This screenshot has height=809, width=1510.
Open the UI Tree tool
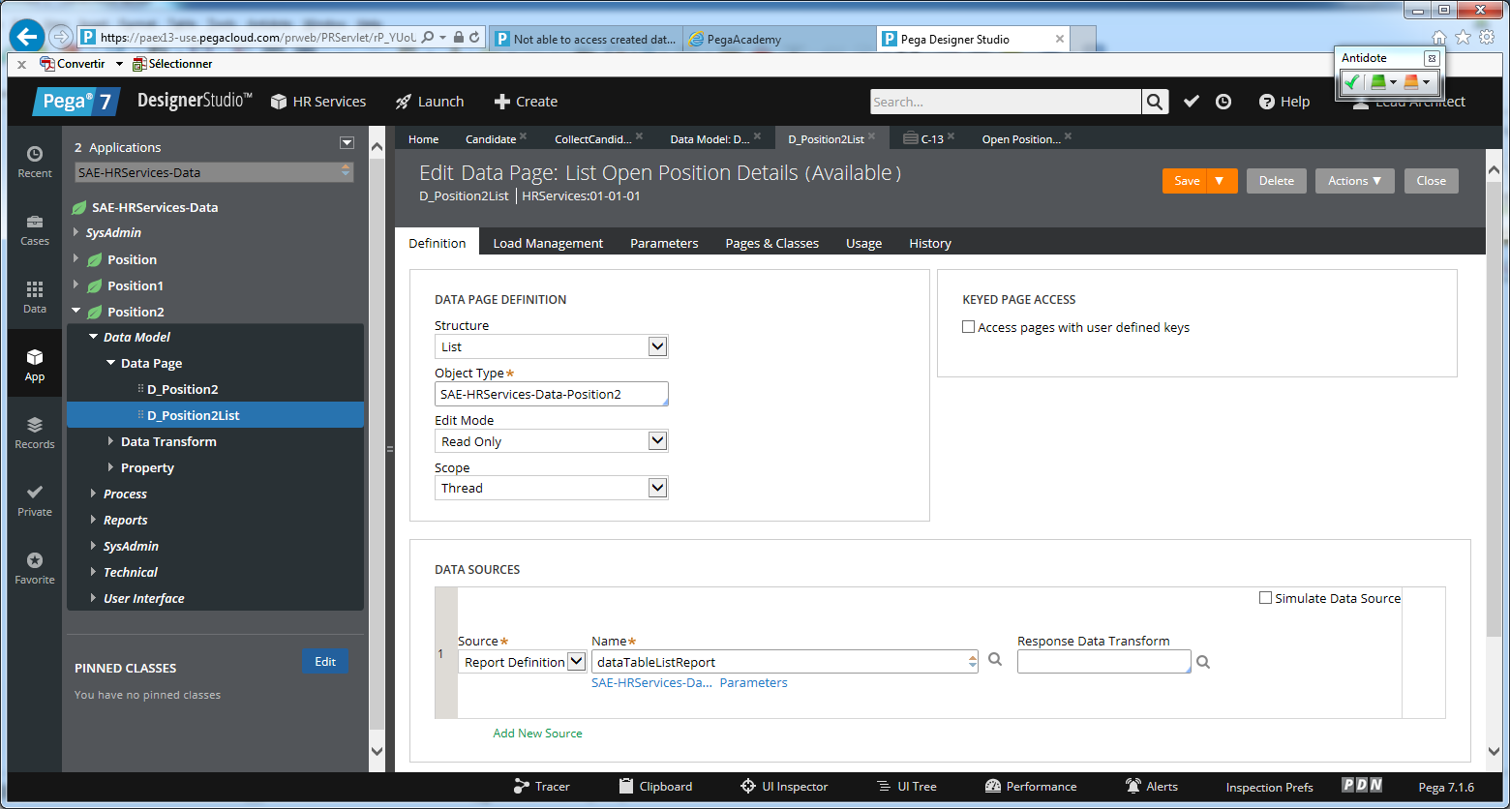(x=906, y=787)
